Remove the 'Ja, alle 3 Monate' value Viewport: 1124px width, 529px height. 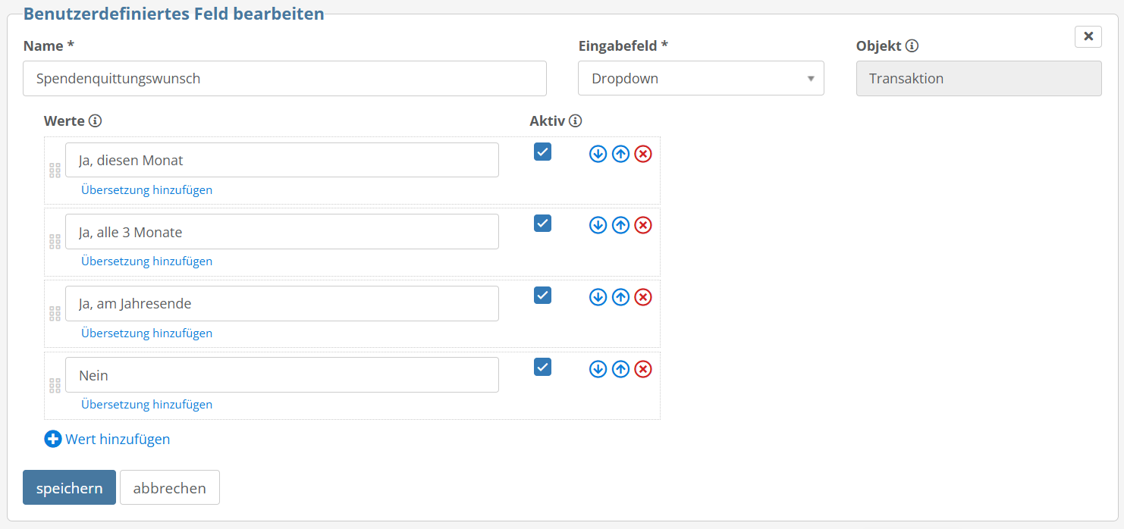[642, 225]
